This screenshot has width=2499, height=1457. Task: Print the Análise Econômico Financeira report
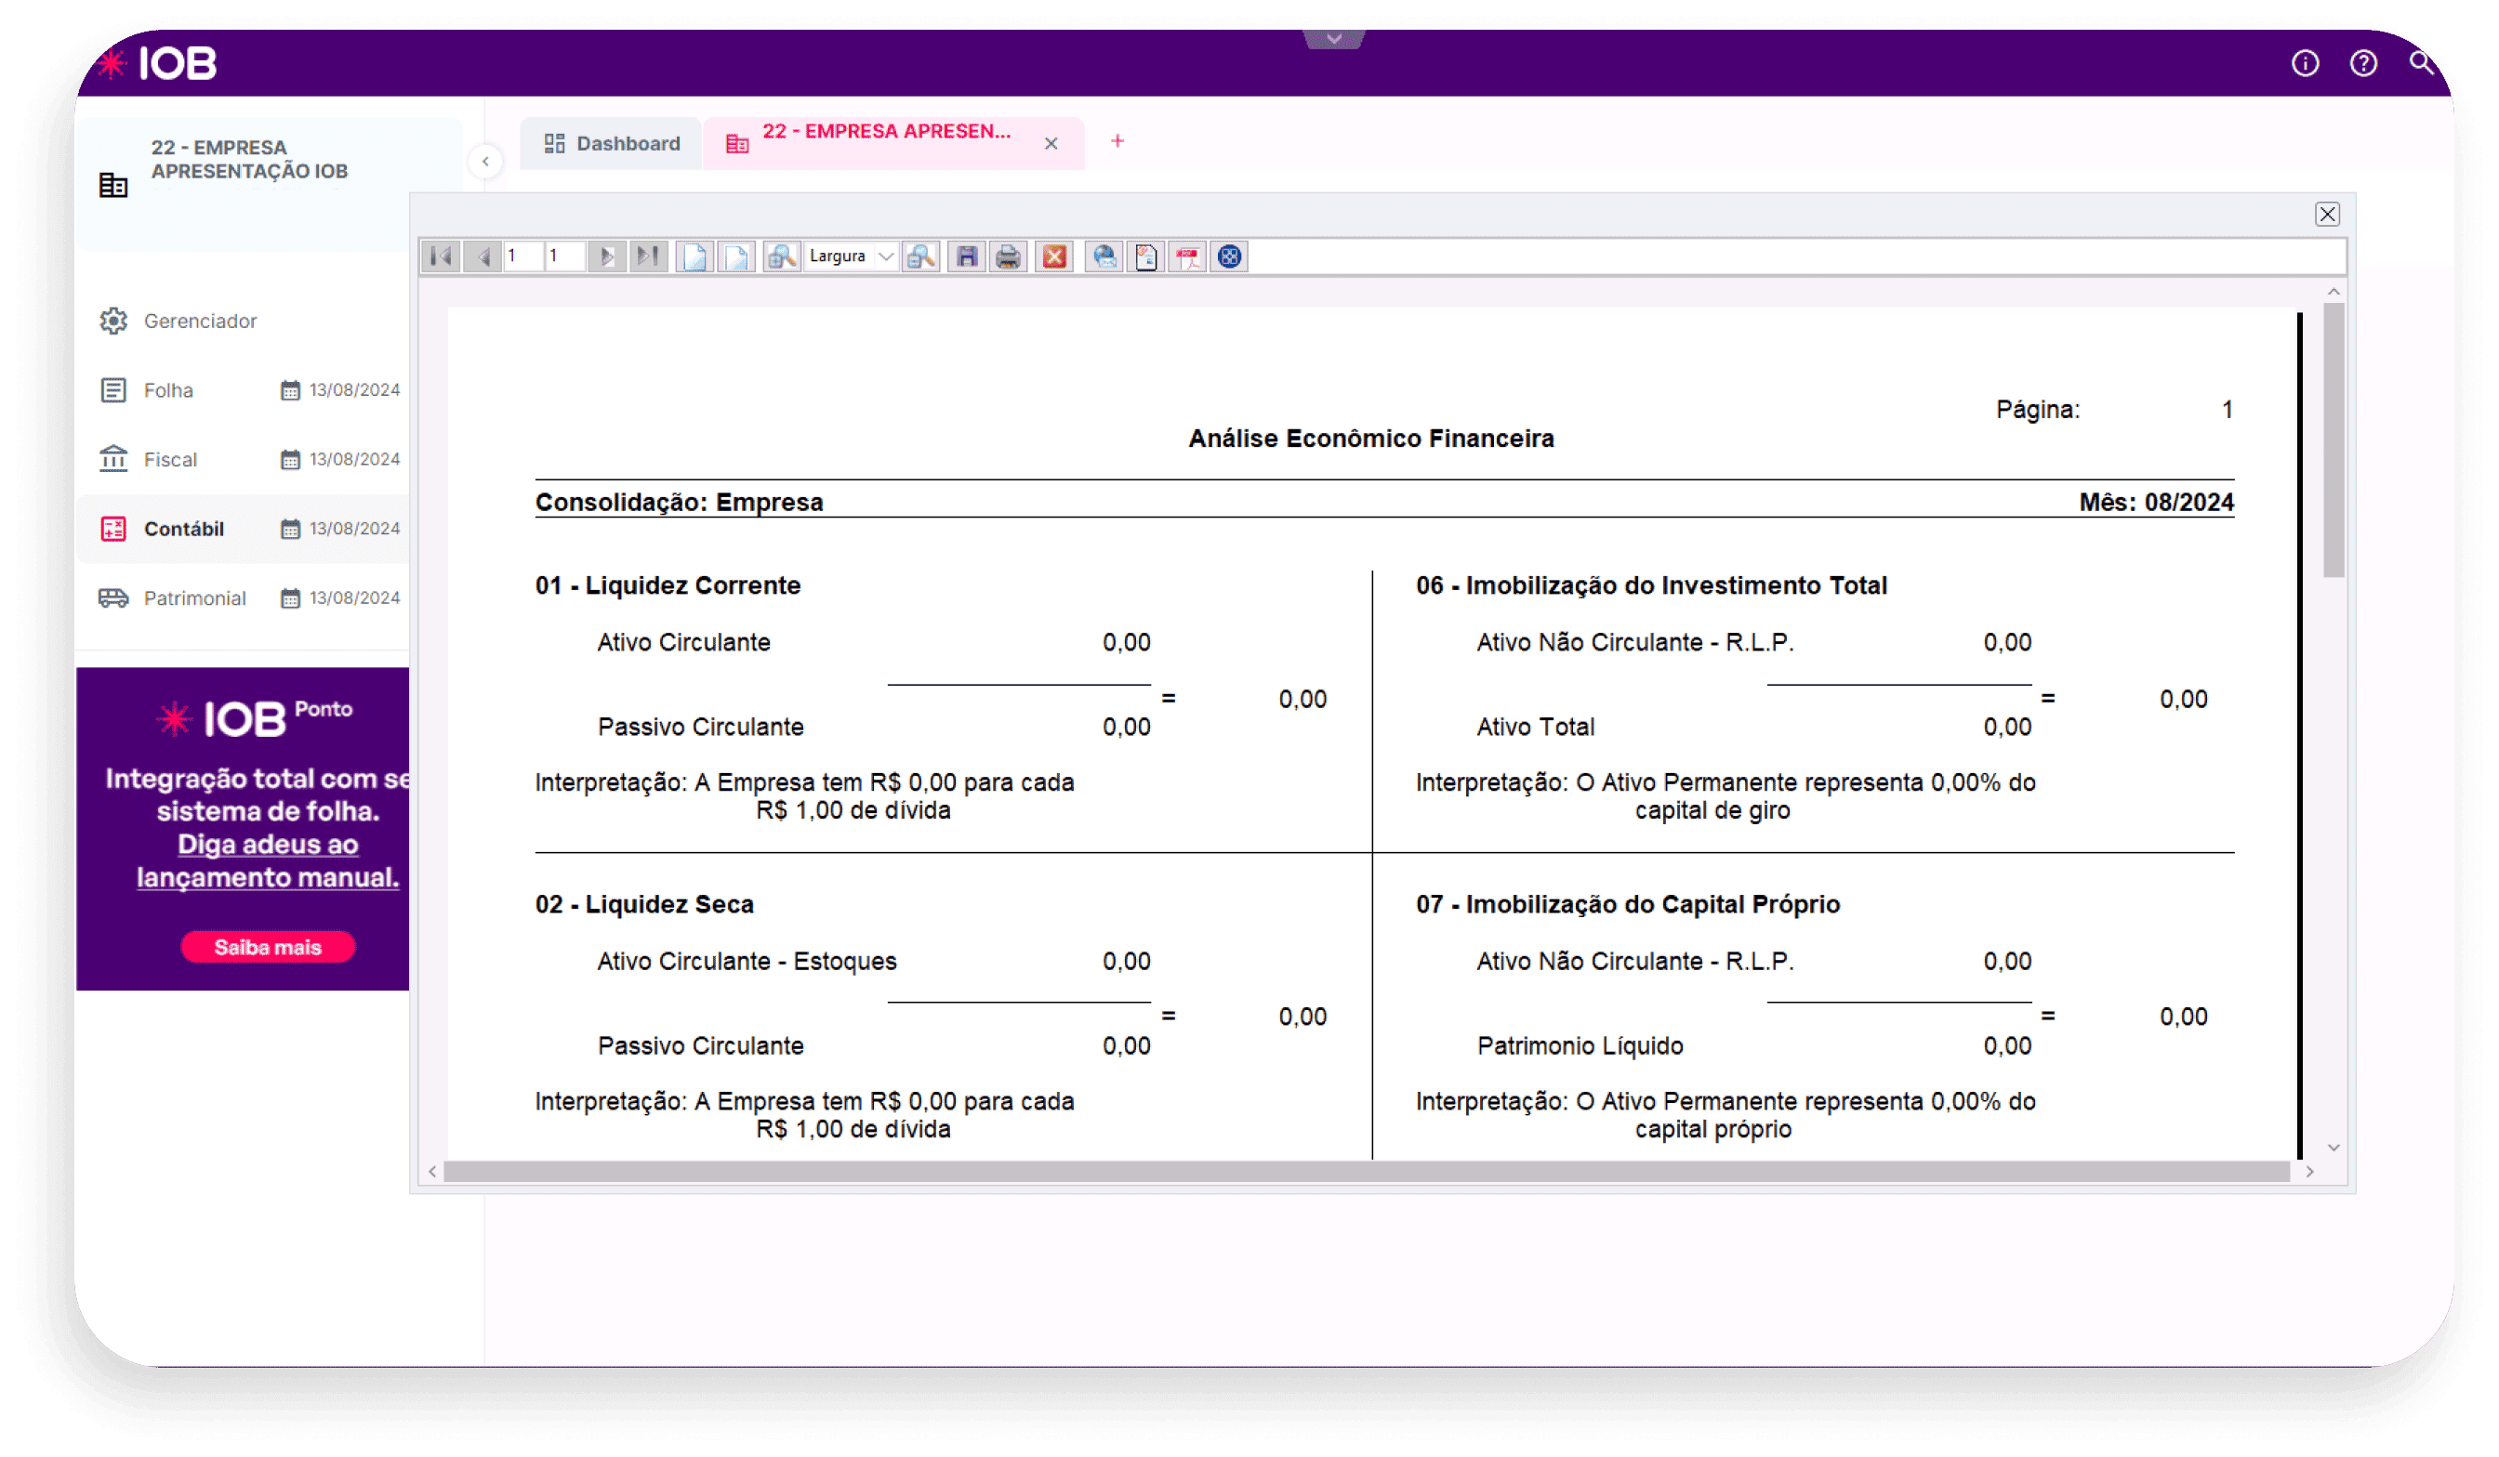point(1008,256)
